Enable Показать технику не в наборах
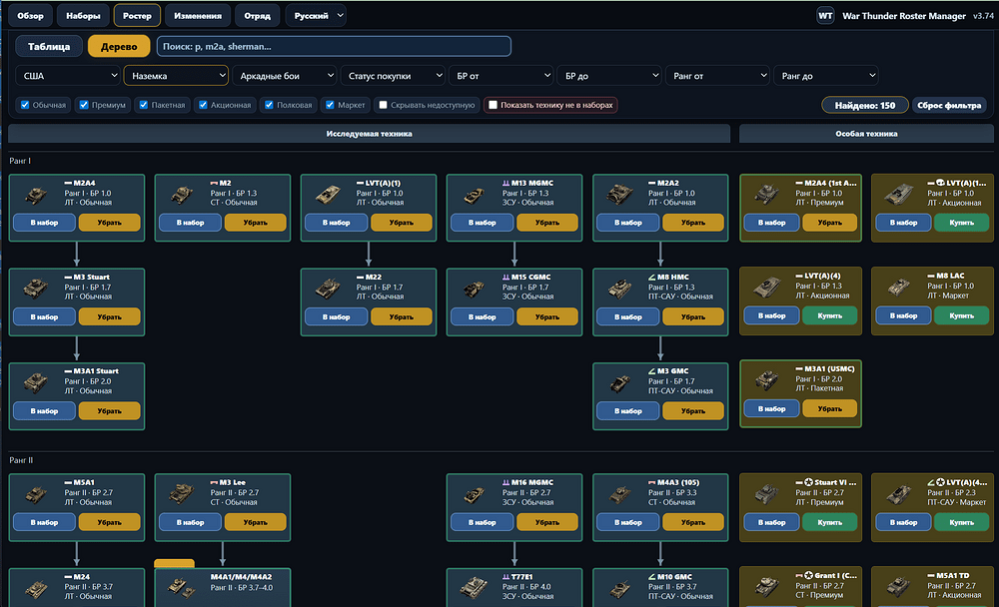 click(493, 105)
